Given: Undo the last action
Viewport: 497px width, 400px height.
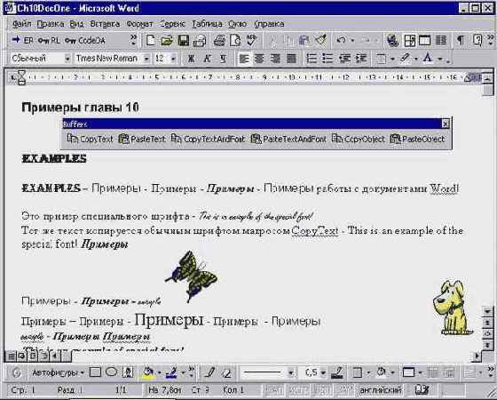Looking at the screenshot, I should coord(341,40).
